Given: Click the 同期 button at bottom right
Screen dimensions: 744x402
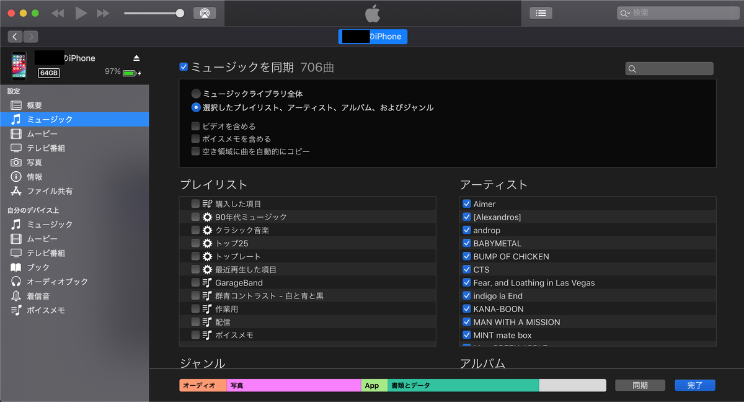Looking at the screenshot, I should pos(639,385).
